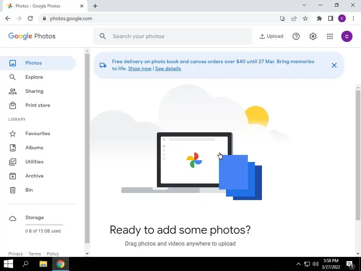
Task: Click the delivery truck icon in banner
Action: (103, 65)
